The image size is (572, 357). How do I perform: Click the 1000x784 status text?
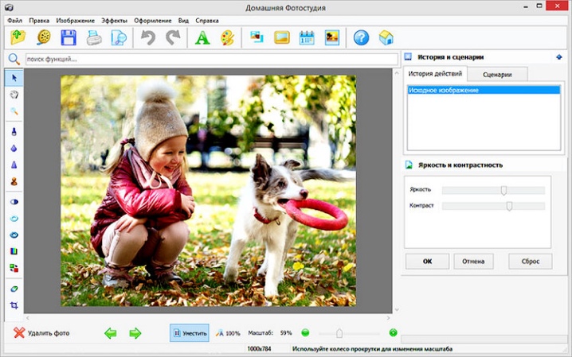pos(259,348)
